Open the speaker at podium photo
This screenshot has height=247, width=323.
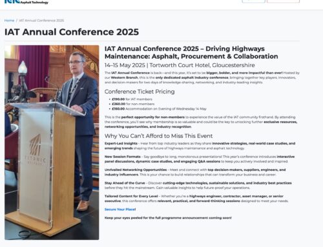52,143
